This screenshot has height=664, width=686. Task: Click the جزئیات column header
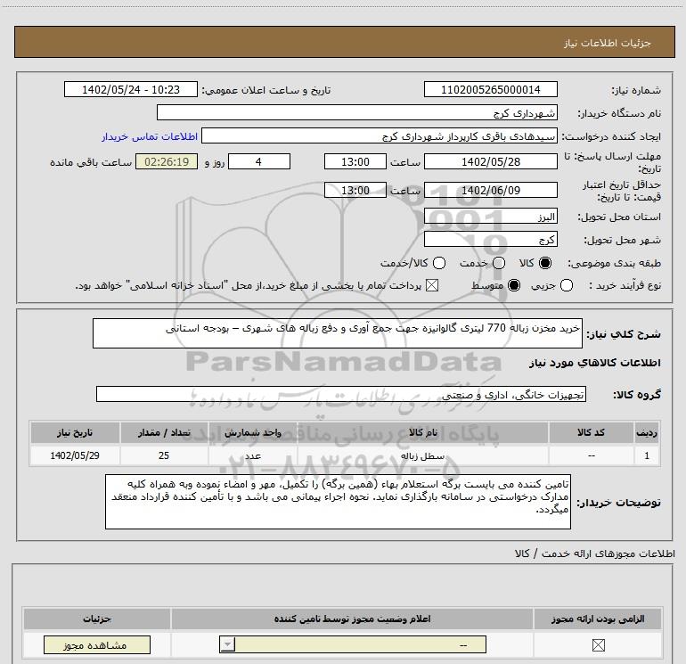(x=97, y=619)
